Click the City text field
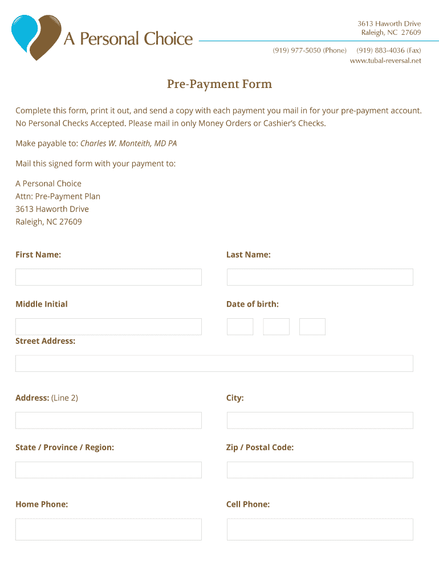The width and height of the screenshot is (439, 585). coord(319,420)
